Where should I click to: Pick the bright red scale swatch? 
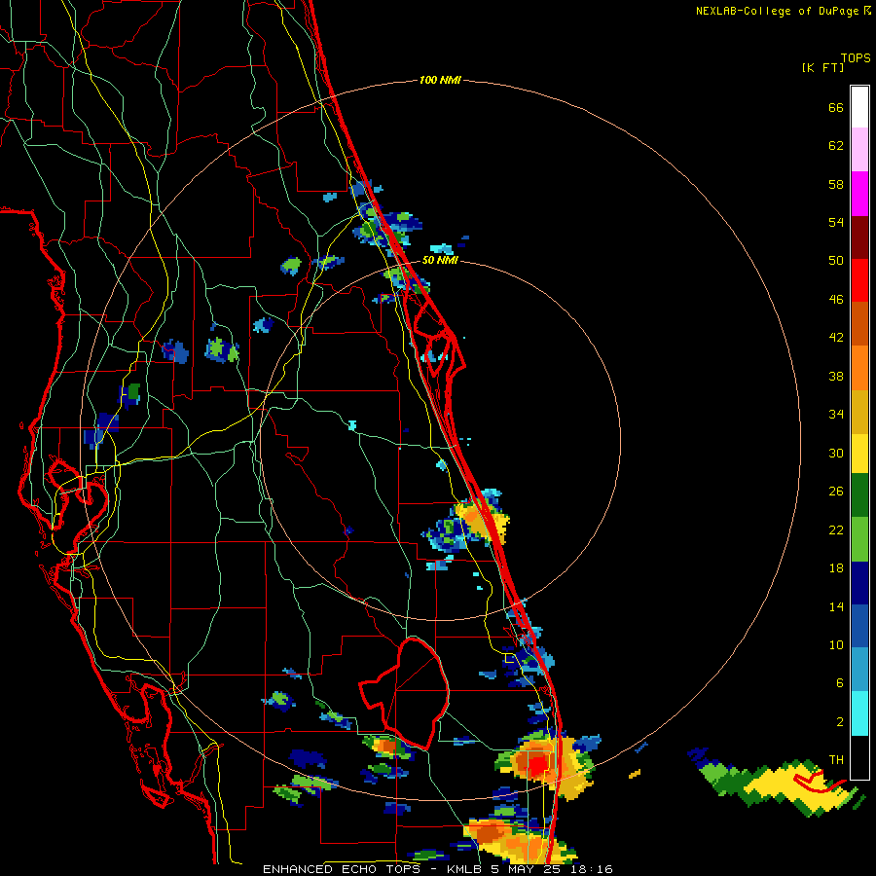(859, 280)
